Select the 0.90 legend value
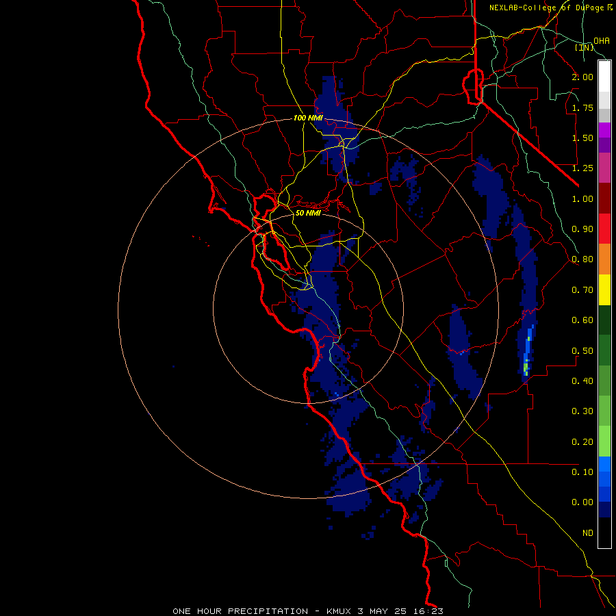 tap(582, 229)
